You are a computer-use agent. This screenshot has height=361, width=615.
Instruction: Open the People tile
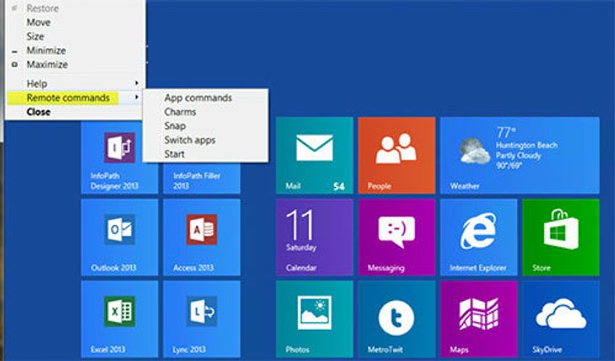[x=396, y=155]
